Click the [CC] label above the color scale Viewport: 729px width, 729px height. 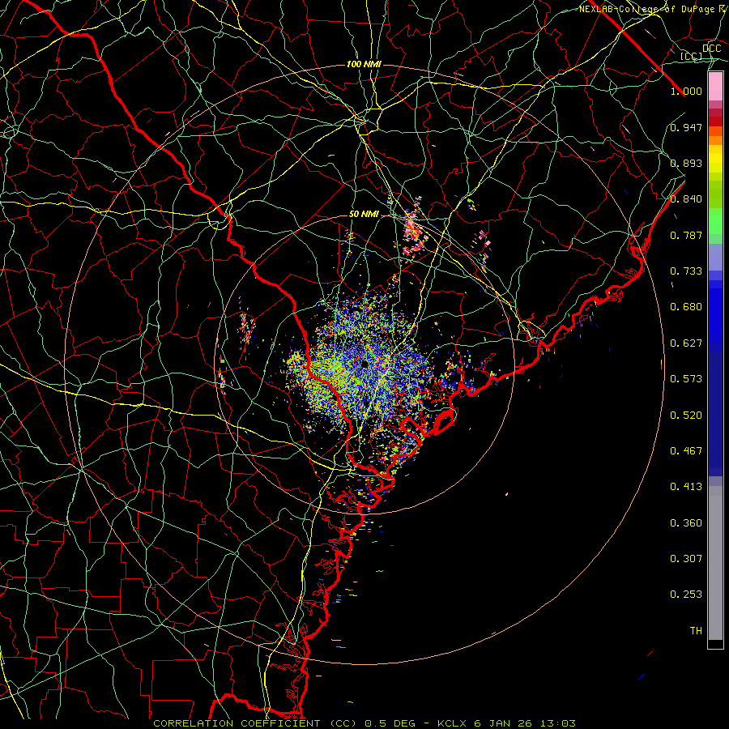coord(692,56)
